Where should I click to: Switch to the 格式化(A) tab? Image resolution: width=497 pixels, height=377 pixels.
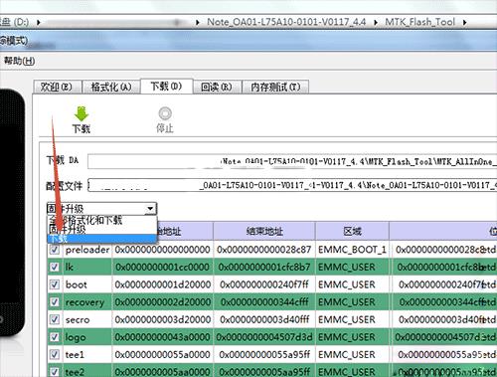tap(111, 87)
